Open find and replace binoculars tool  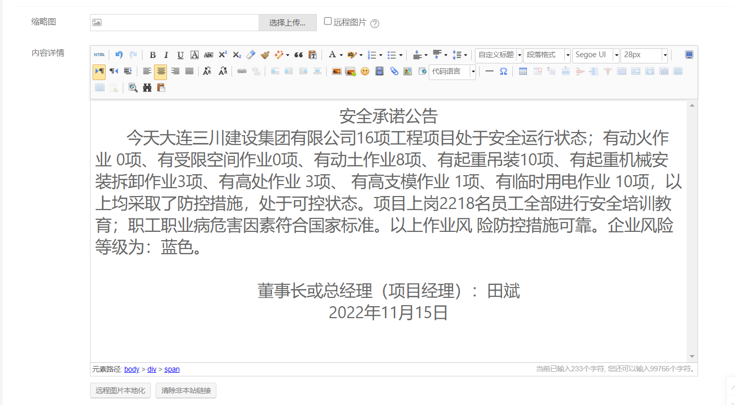[x=147, y=88]
